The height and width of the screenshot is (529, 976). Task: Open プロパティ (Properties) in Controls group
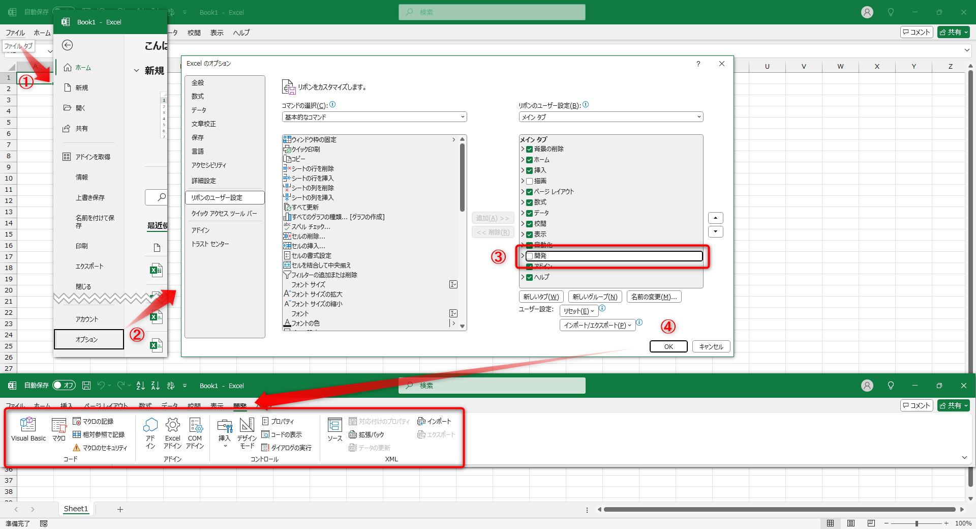point(278,421)
